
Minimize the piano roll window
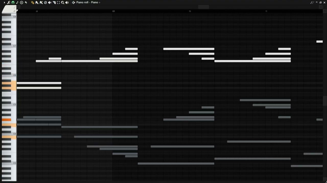tap(317, 2)
